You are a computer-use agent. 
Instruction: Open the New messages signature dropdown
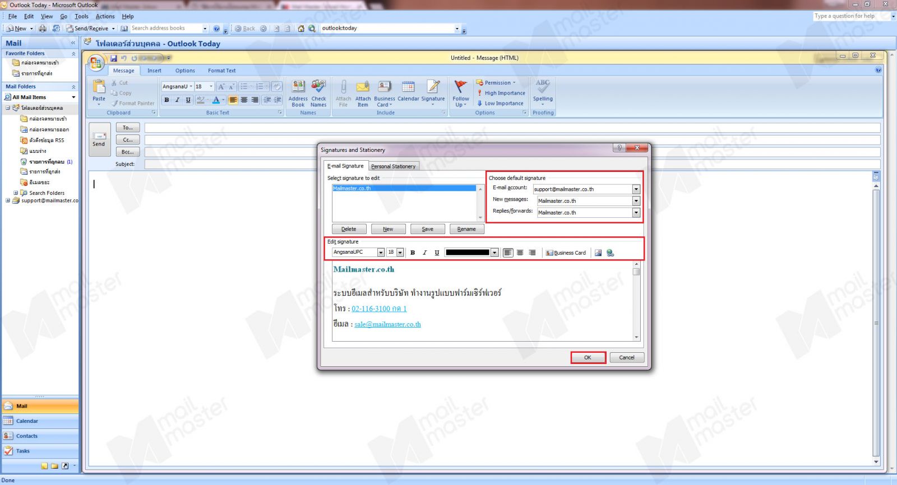(x=636, y=201)
